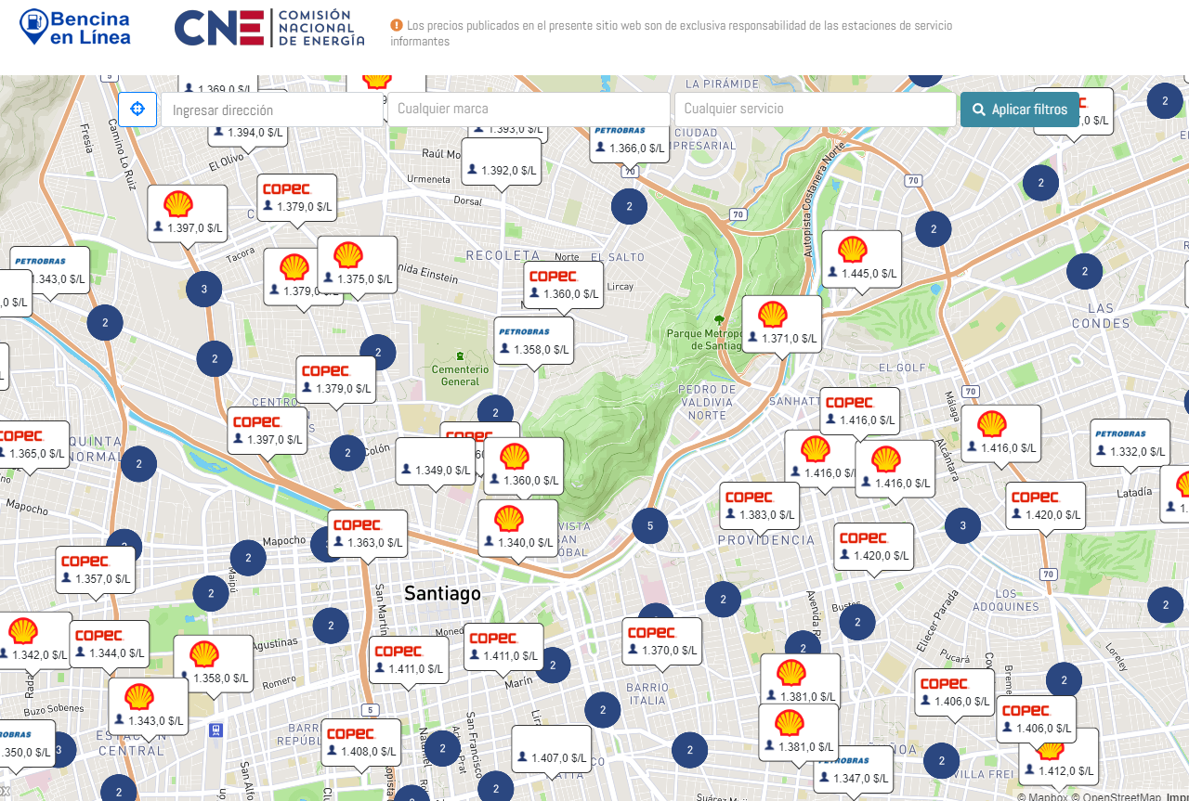Screen dimensions: 1189x801
Task: Click the Santiago city label
Action: pos(442,593)
